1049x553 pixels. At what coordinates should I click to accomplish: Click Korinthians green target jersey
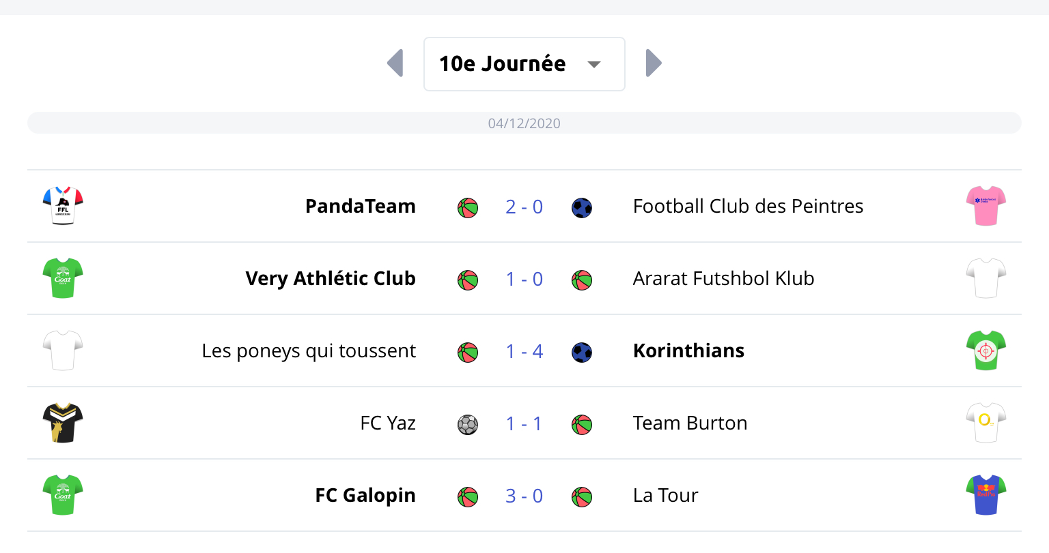point(985,350)
